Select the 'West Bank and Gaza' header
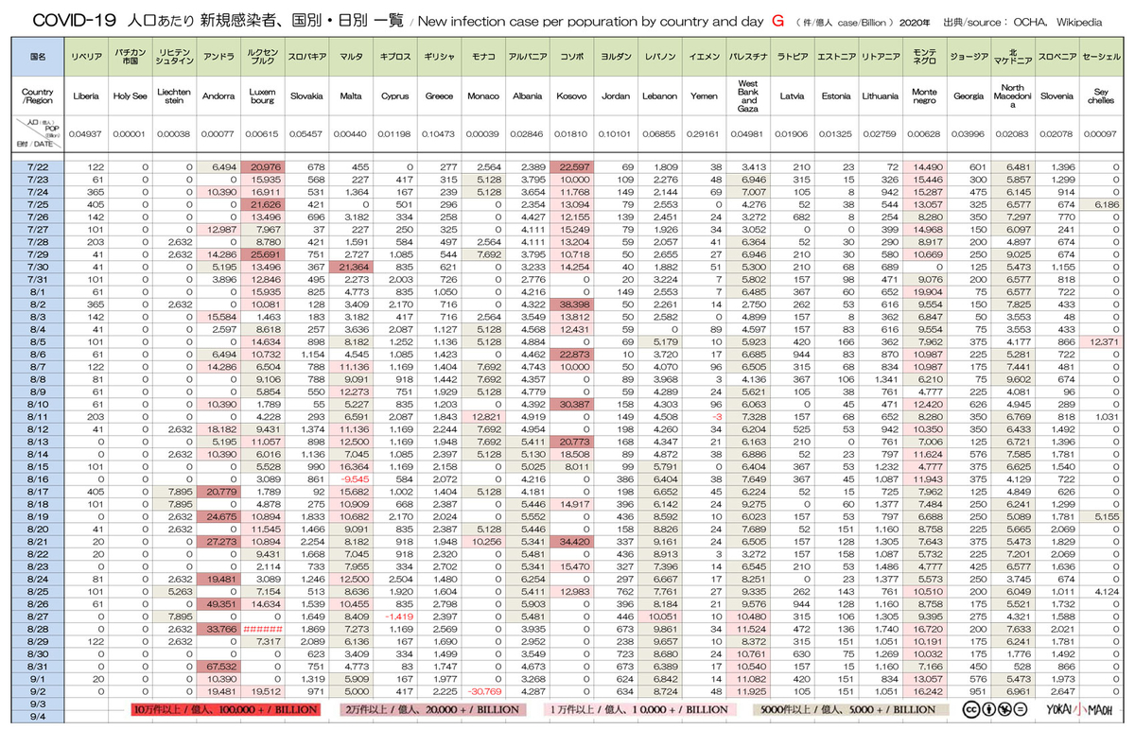This screenshot has height=730, width=1135. [x=748, y=96]
